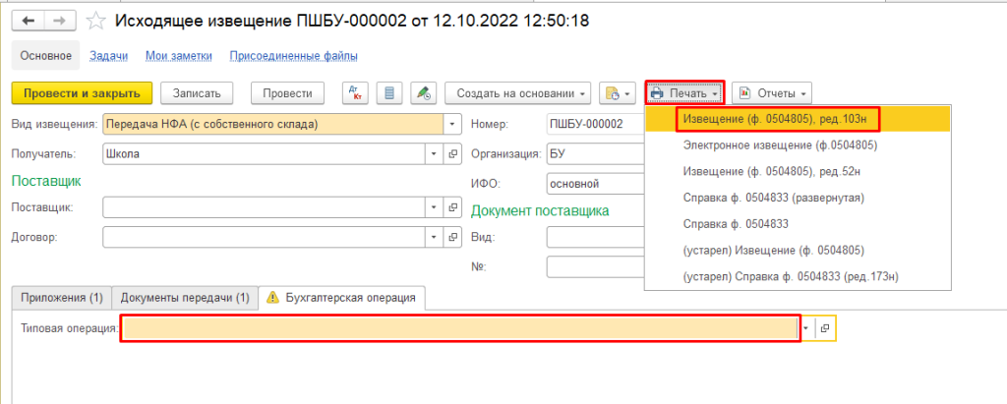This screenshot has width=1007, height=404.
Task: Click the forward navigation arrow
Action: [x=61, y=20]
